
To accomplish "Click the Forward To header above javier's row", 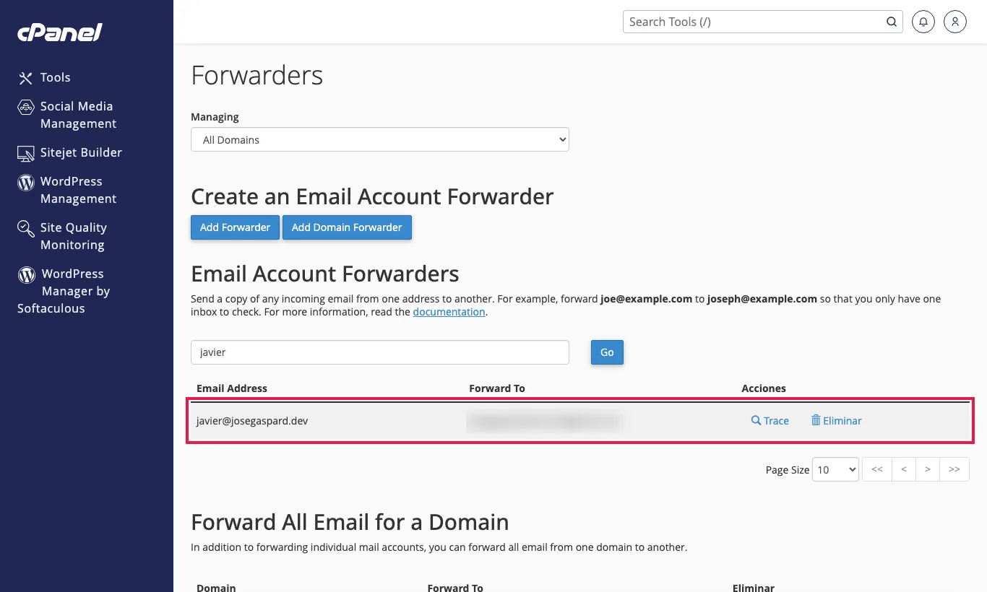I will click(497, 388).
